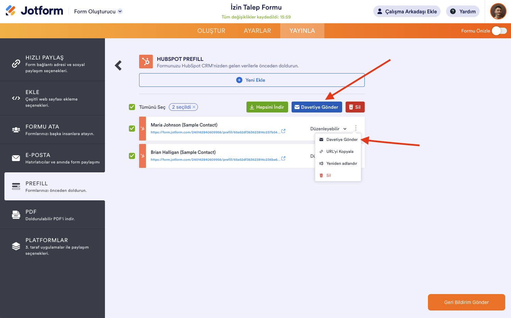Clear the '2 seçildi' selection with x
Viewport: 511px width, 318px height.
194,107
